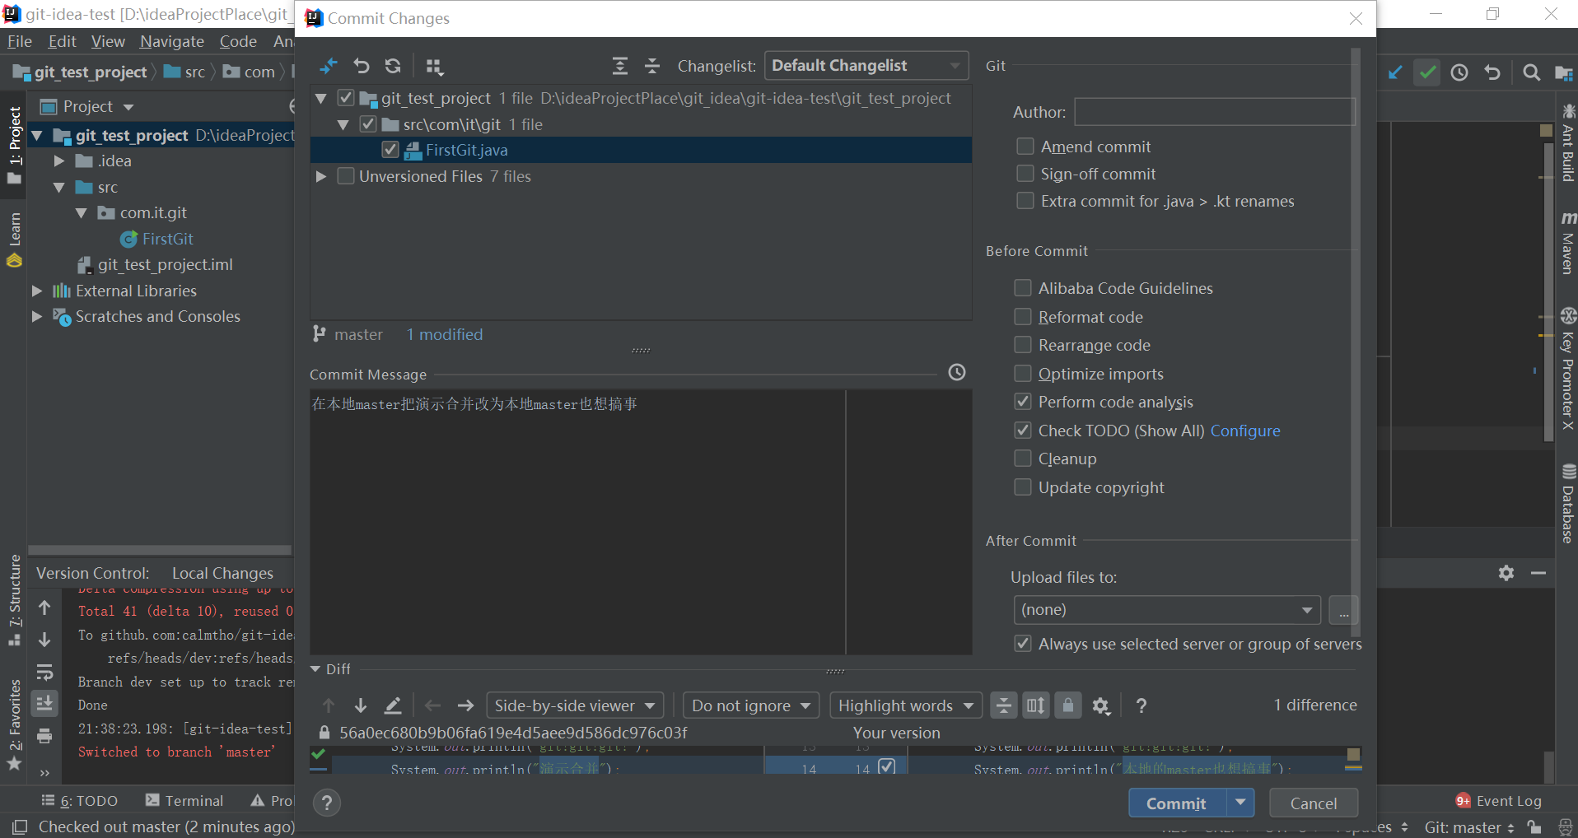Toggle synchronize scrolling icon
The image size is (1578, 838).
click(1035, 705)
